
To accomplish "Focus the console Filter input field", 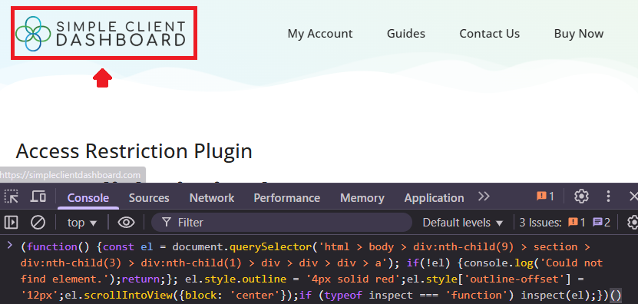I will pyautogui.click(x=282, y=222).
